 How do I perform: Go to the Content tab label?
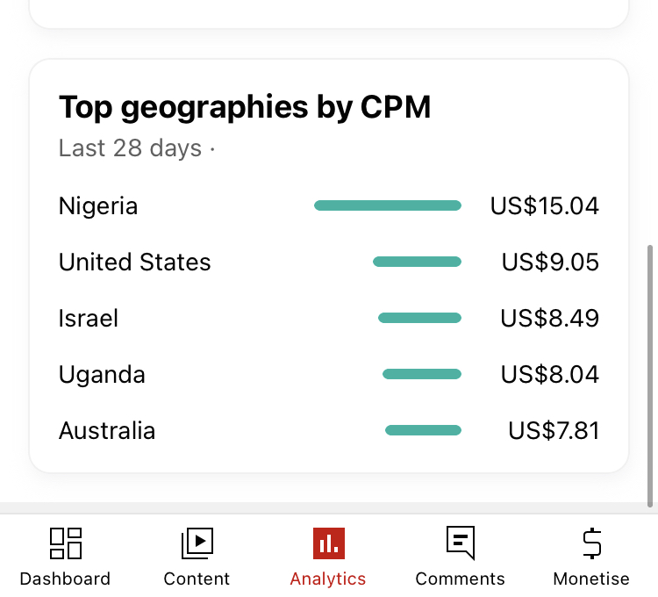click(x=197, y=579)
